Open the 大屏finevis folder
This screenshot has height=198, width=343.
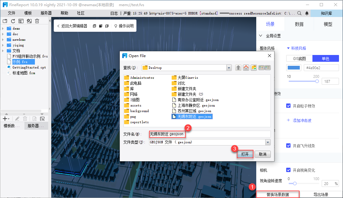[x=185, y=78]
